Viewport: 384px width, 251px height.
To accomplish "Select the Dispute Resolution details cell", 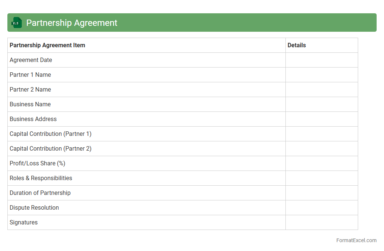I will point(322,208).
